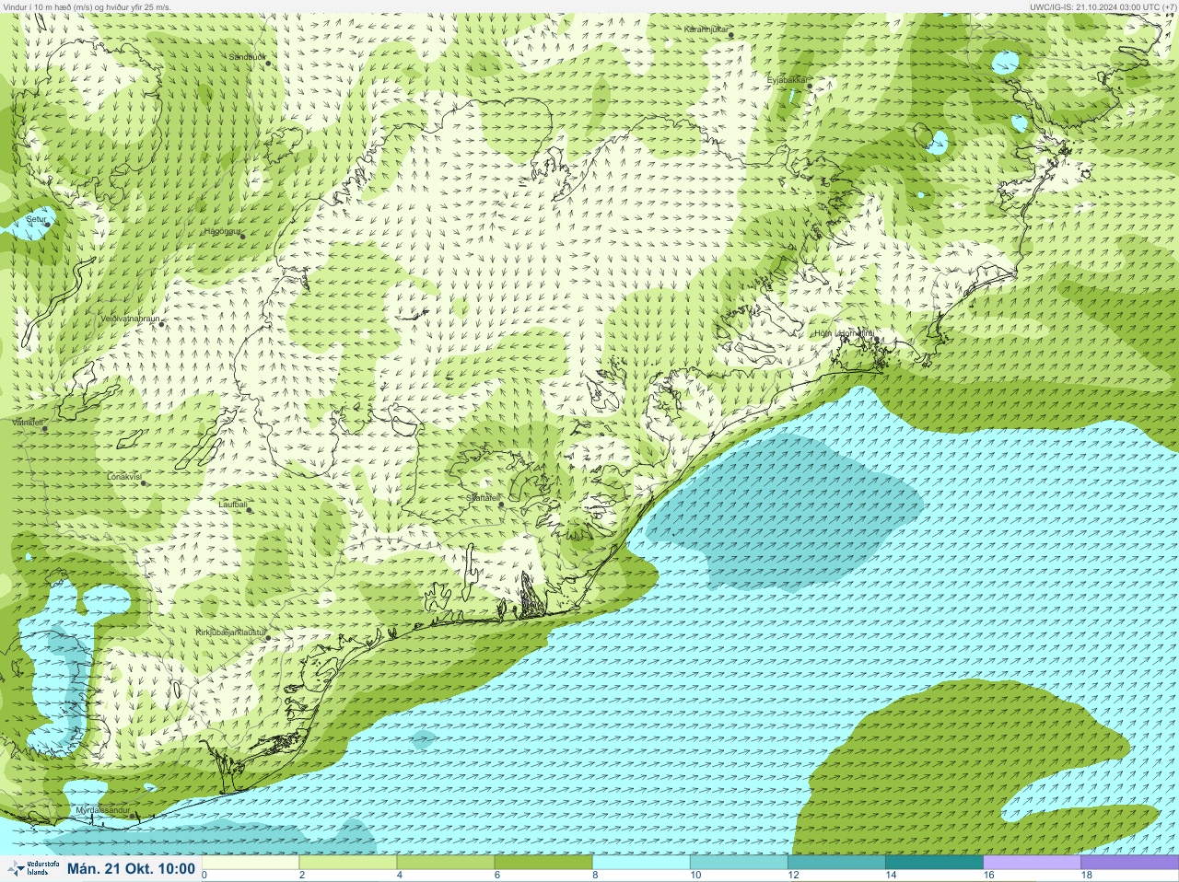Select the 8–10 m/s pale cyan legend swatch
The image size is (1179, 882).
(x=641, y=863)
